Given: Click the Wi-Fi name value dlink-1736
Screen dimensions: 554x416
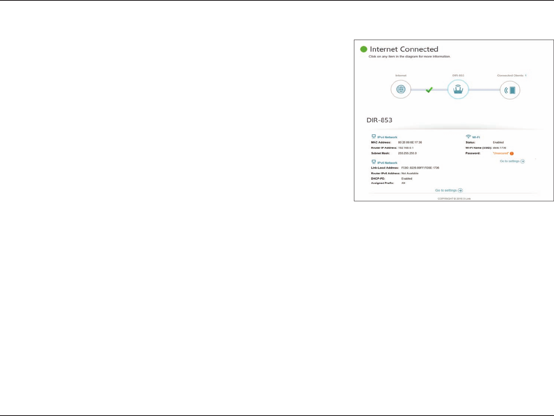Looking at the screenshot, I should click(499, 148).
